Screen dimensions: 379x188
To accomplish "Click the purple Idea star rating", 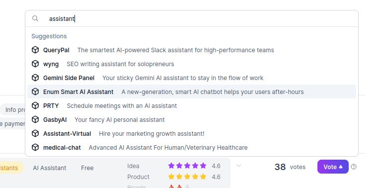I will (x=187, y=166).
